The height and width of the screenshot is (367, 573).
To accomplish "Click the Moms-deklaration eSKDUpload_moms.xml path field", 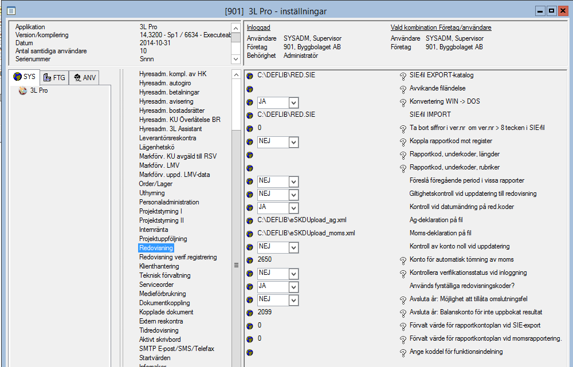I will click(x=306, y=233).
